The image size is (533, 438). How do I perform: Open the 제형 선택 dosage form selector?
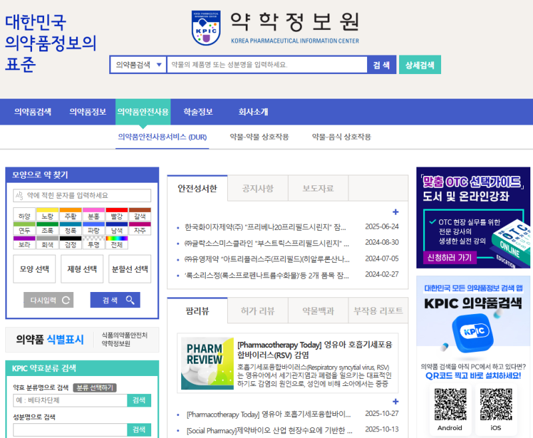82,269
